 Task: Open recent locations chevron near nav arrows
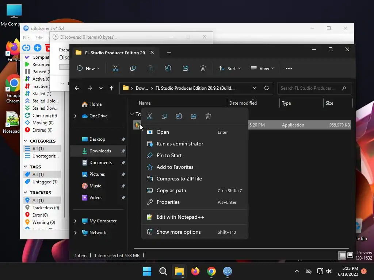point(101,88)
